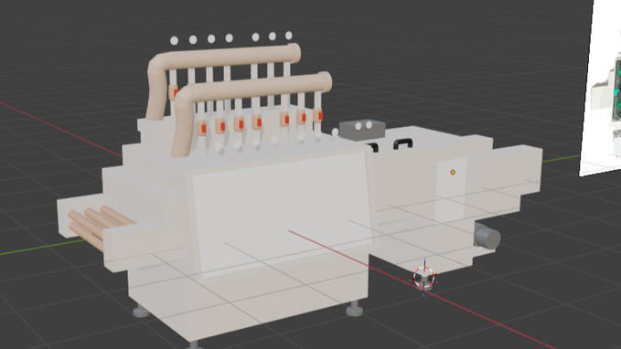Click the 3D cursor near the red axis

[x=424, y=278]
